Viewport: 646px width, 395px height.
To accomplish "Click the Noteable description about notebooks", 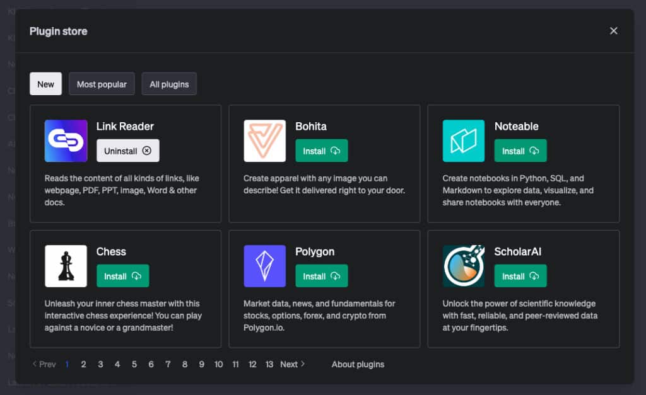I will 519,190.
